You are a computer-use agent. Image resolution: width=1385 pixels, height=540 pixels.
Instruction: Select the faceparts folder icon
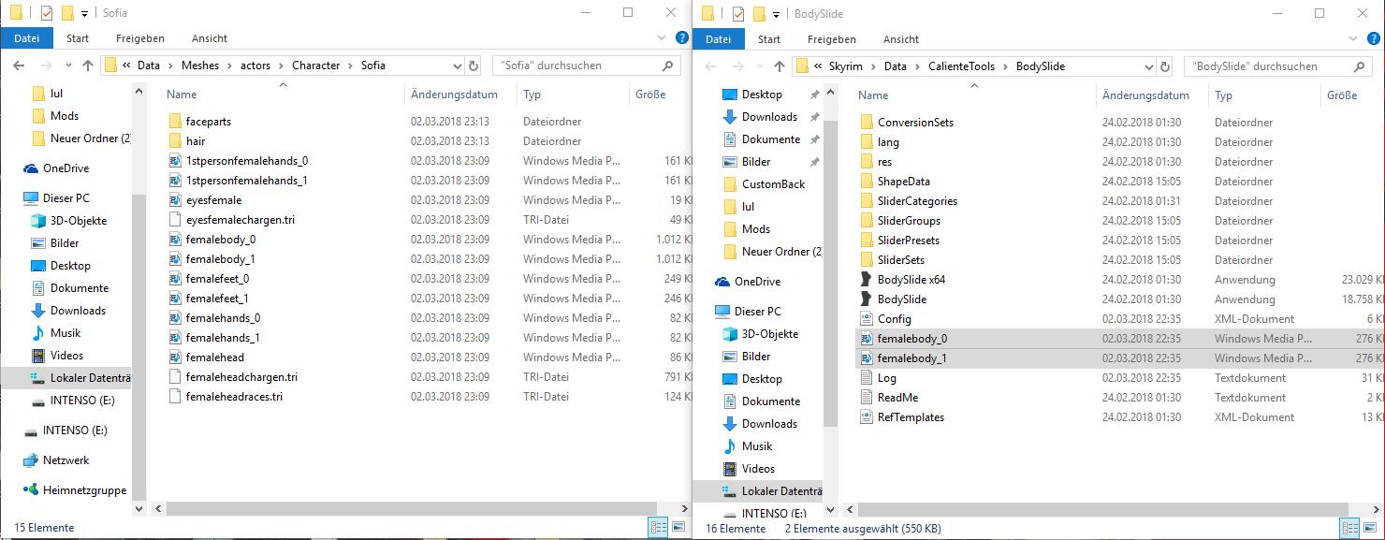pos(175,122)
